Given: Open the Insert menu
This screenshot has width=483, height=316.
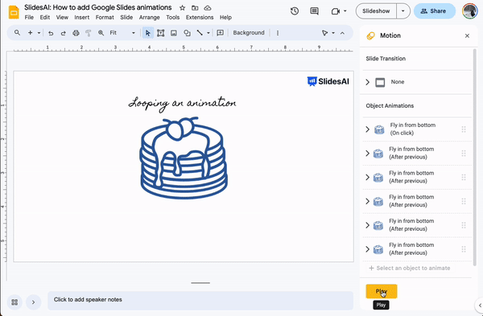Looking at the screenshot, I should pyautogui.click(x=82, y=18).
